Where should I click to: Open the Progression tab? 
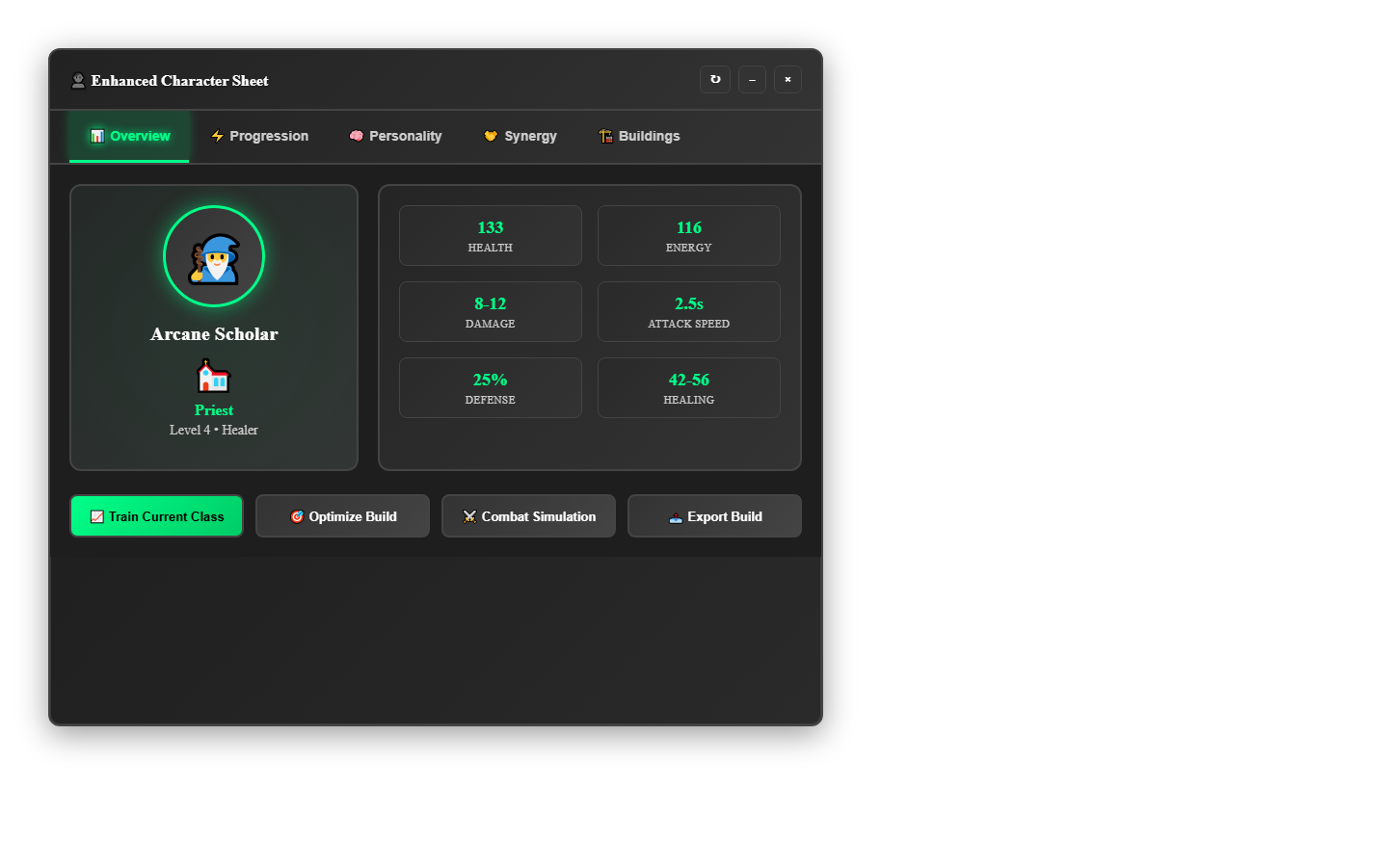(259, 136)
